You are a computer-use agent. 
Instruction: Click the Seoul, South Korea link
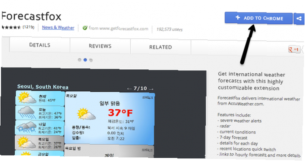[x=43, y=87]
